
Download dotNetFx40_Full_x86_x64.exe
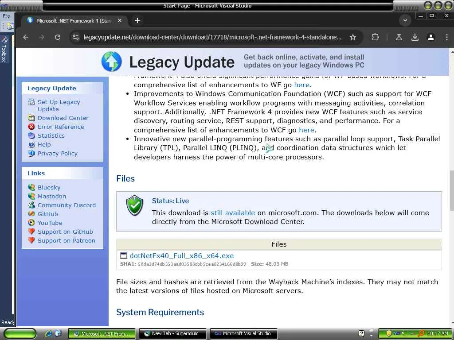coord(181,255)
